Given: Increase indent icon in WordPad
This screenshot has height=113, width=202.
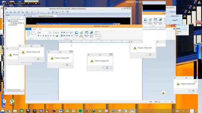Looking at the screenshot, I should coord(64,33).
